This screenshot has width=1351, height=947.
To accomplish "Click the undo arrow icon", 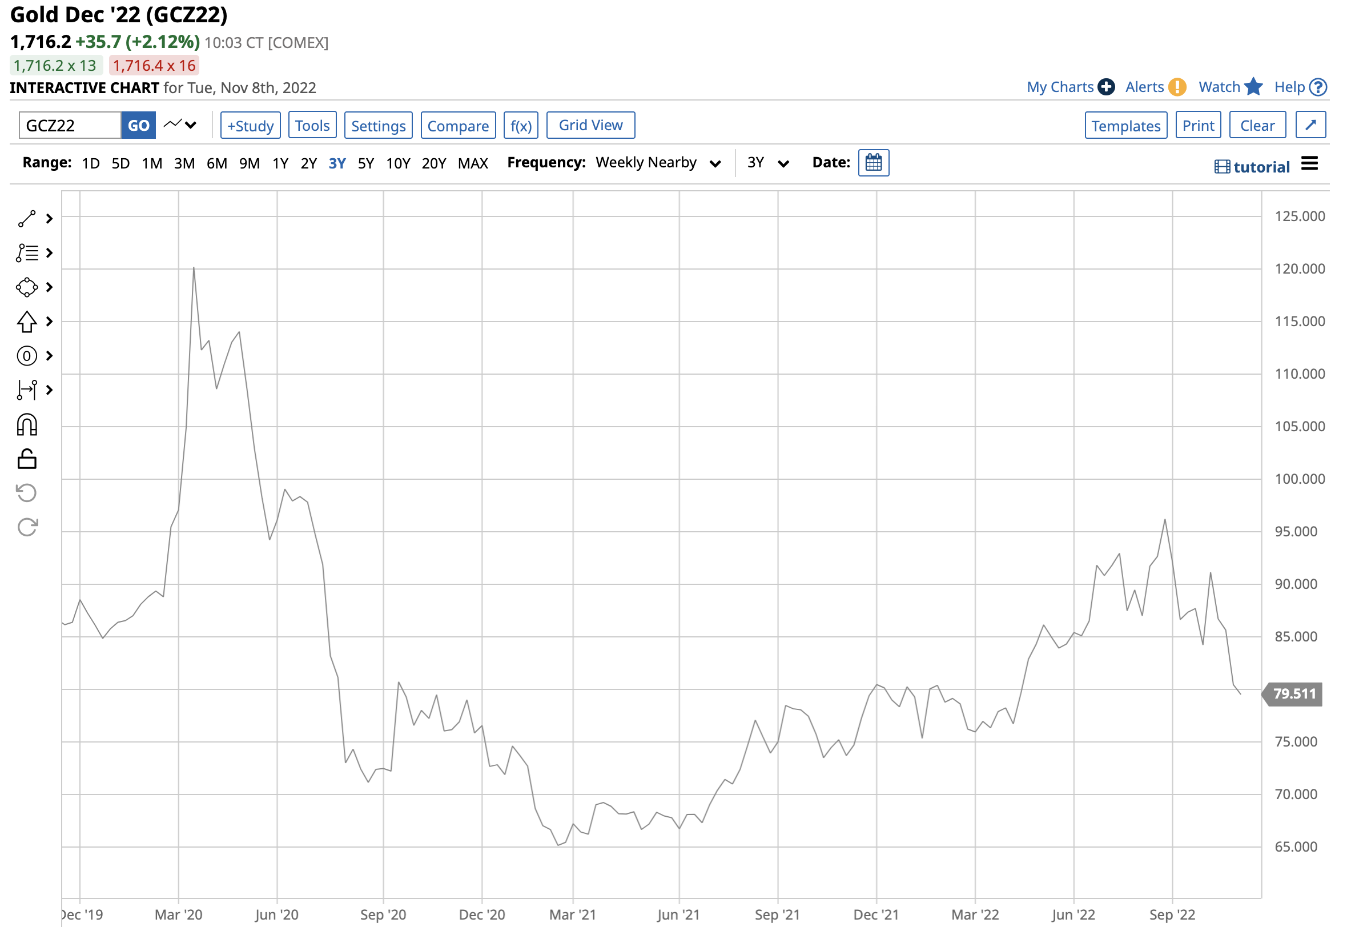I will pyautogui.click(x=27, y=493).
